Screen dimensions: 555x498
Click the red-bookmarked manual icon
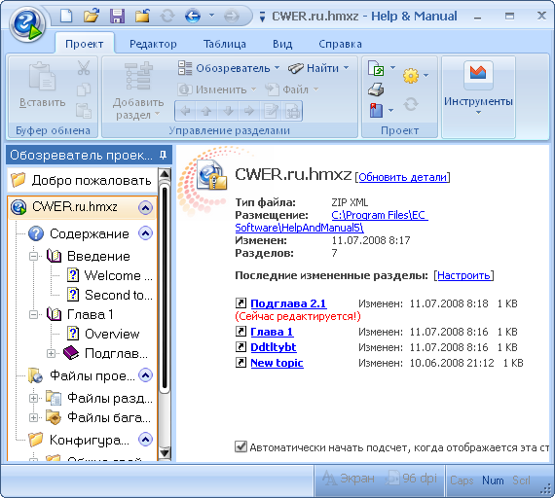(x=376, y=110)
